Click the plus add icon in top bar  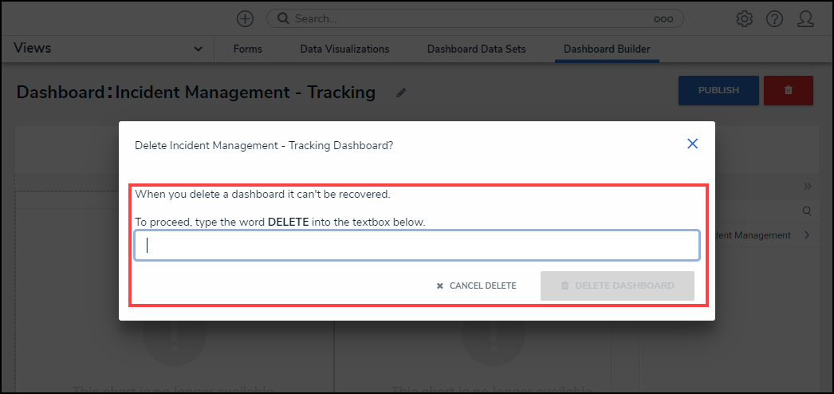click(245, 18)
